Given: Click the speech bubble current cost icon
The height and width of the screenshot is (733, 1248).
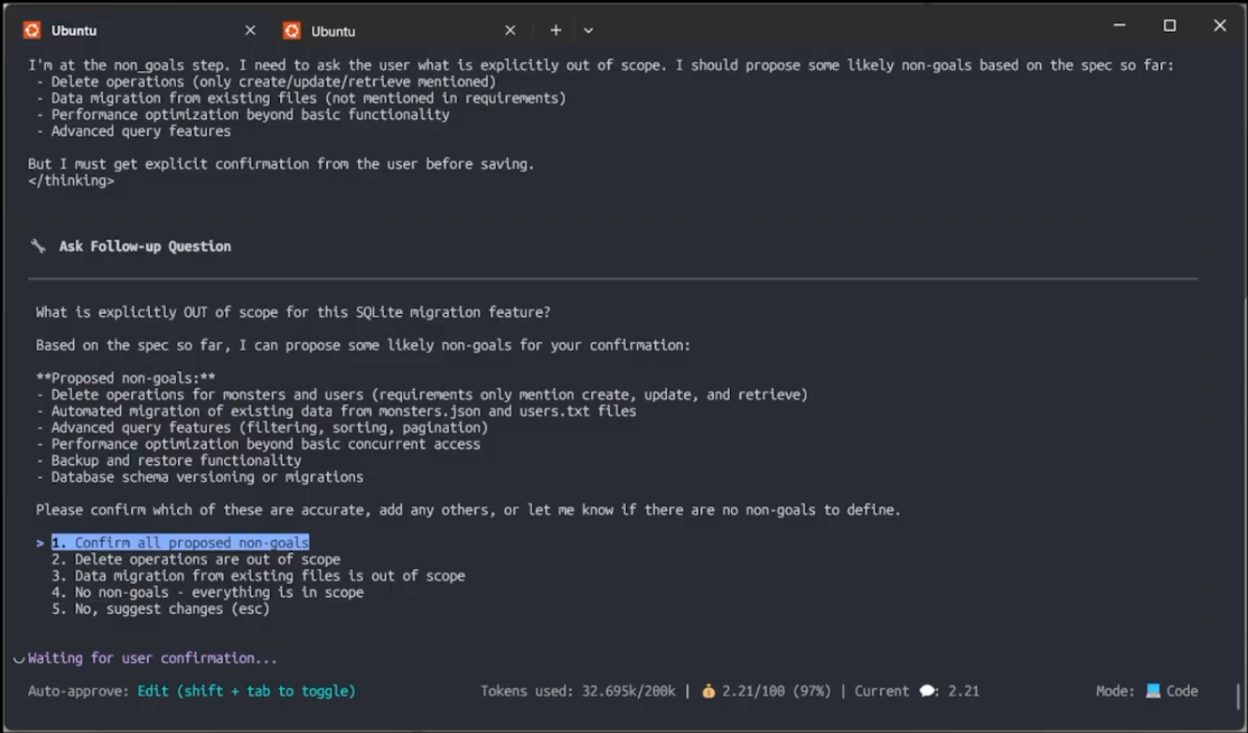Looking at the screenshot, I should point(929,691).
